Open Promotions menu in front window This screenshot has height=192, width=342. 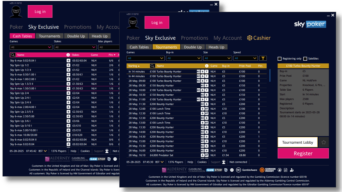click(x=195, y=38)
